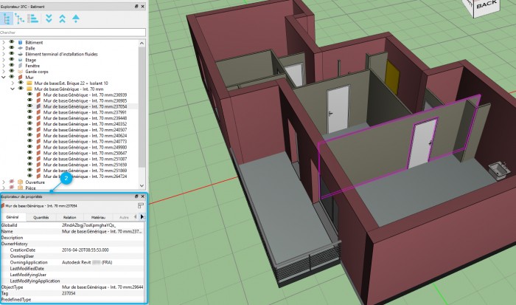Expand the Fenêtre tree node
Viewport: 516px width, 305px height.
coord(4,66)
